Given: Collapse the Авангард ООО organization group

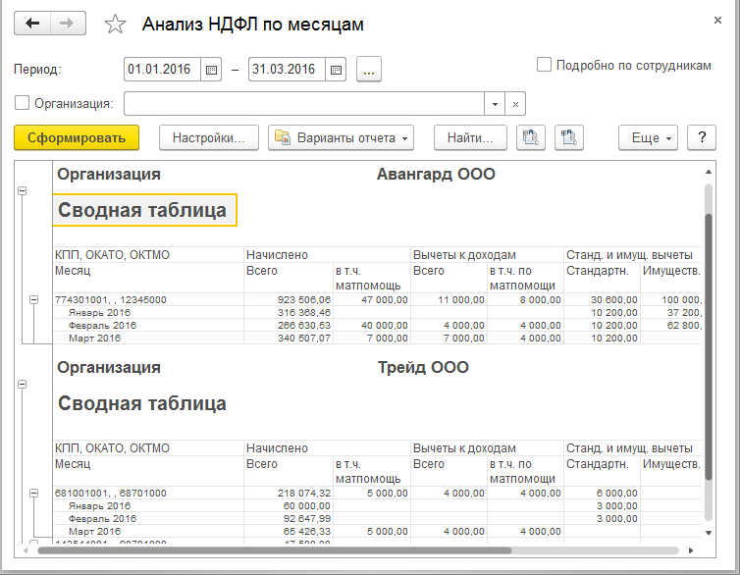Looking at the screenshot, I should (23, 192).
